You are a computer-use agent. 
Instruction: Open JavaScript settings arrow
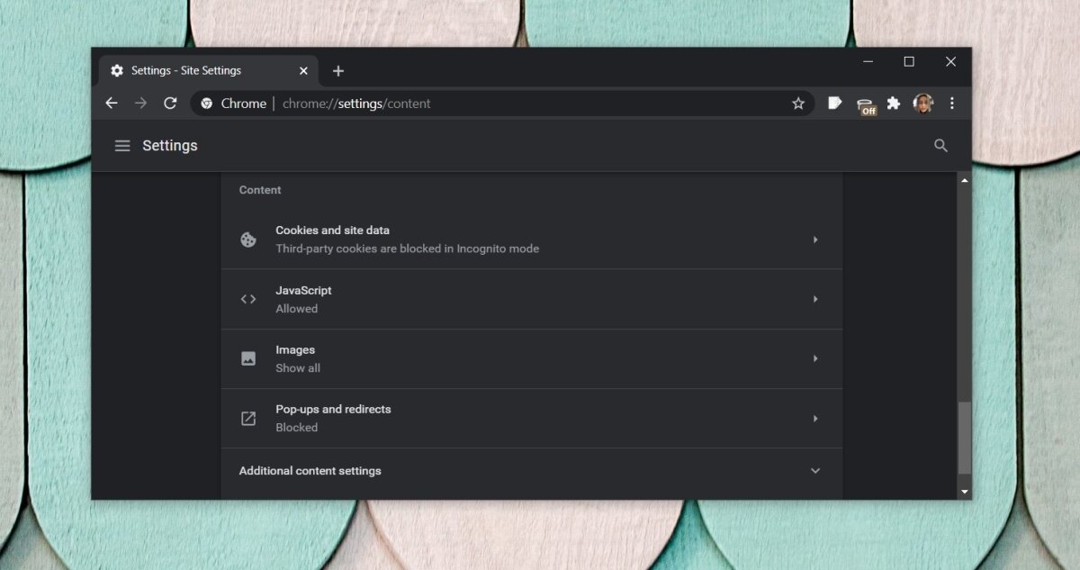tap(814, 299)
